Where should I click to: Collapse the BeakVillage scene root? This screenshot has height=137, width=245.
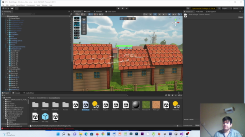click(6, 16)
